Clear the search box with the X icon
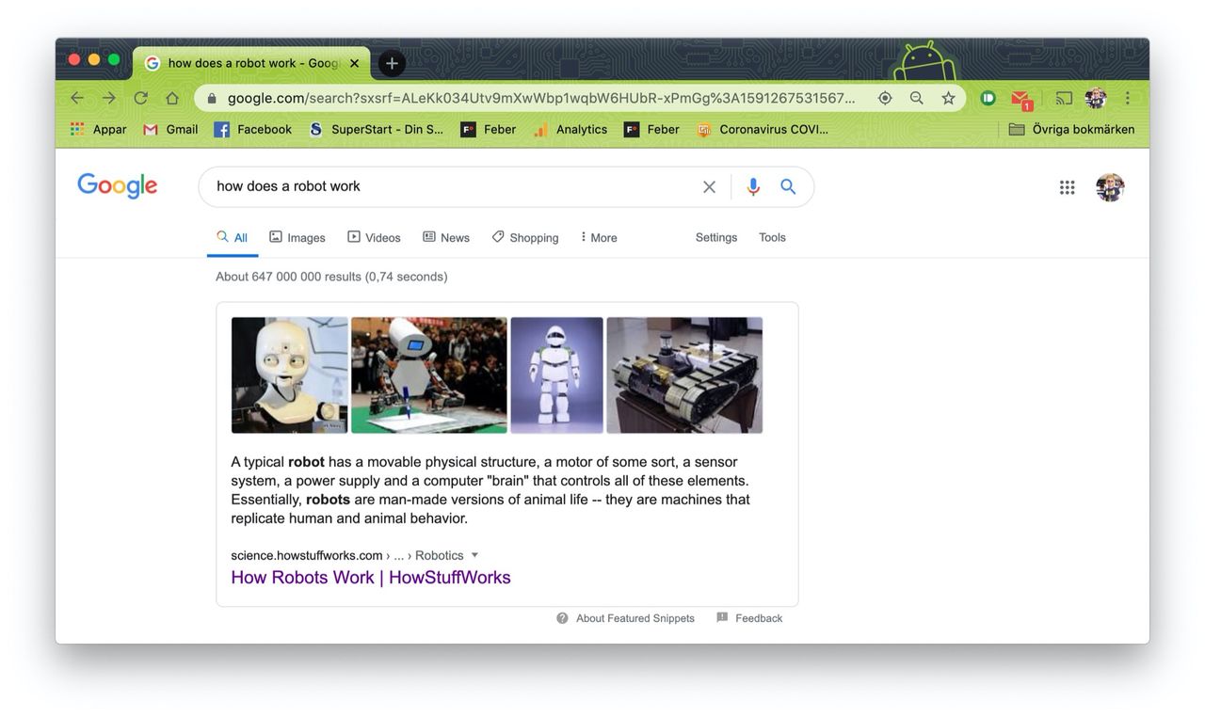This screenshot has width=1205, height=717. tap(709, 187)
